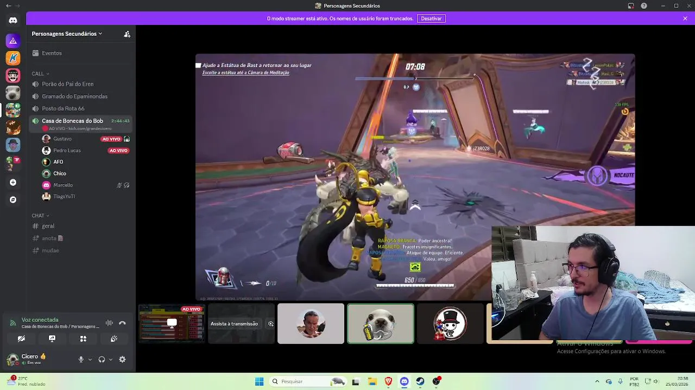
Task: Click Voz conectada connection status
Action: pyautogui.click(x=40, y=320)
